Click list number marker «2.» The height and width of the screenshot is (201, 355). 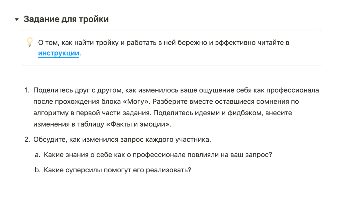[27, 140]
